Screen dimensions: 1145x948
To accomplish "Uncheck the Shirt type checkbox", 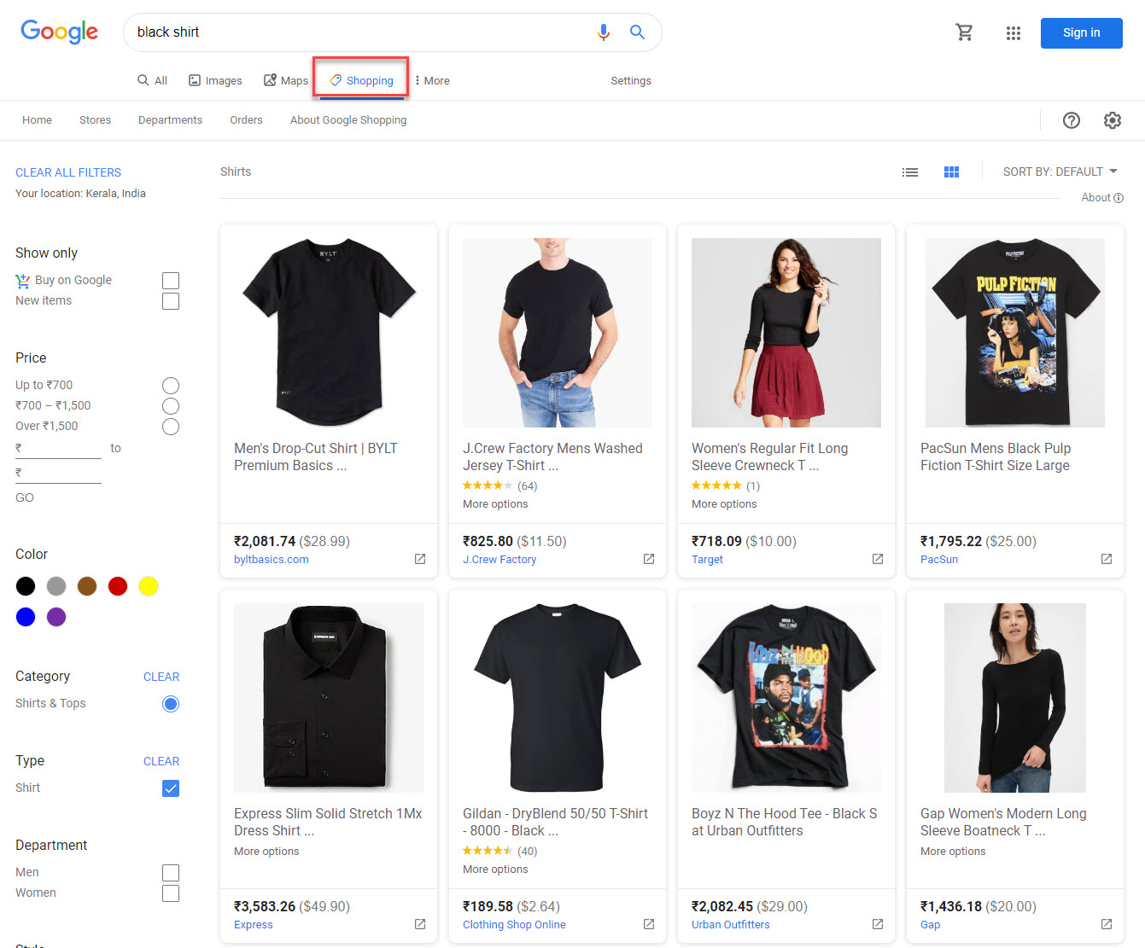I will coord(171,788).
